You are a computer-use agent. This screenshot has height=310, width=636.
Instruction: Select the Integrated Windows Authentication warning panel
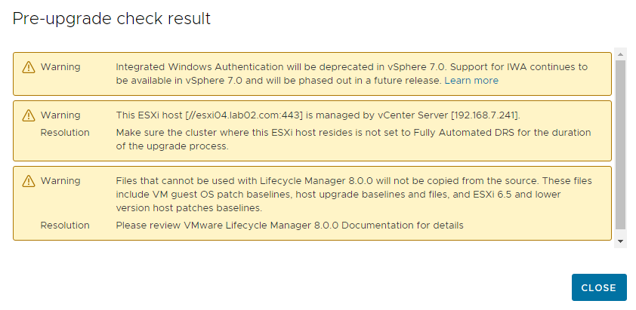click(312, 74)
